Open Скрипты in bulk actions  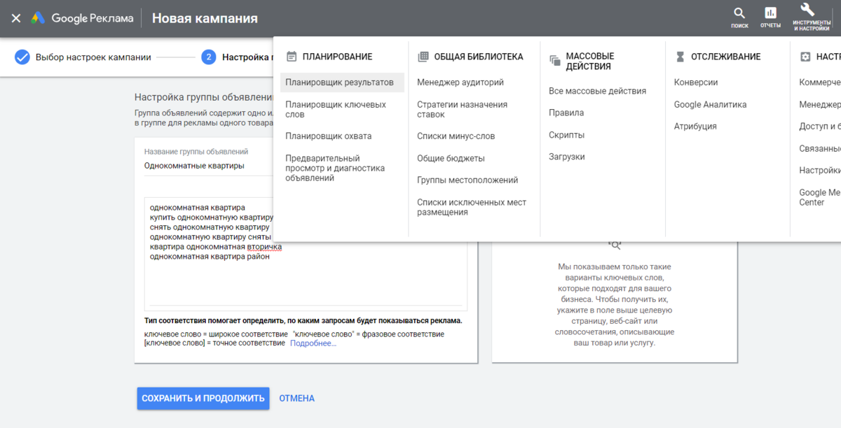566,135
